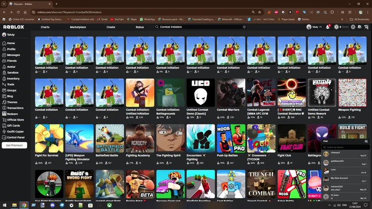Open Chrome's three-dot menu
The height and width of the screenshot is (209, 372).
368,12
